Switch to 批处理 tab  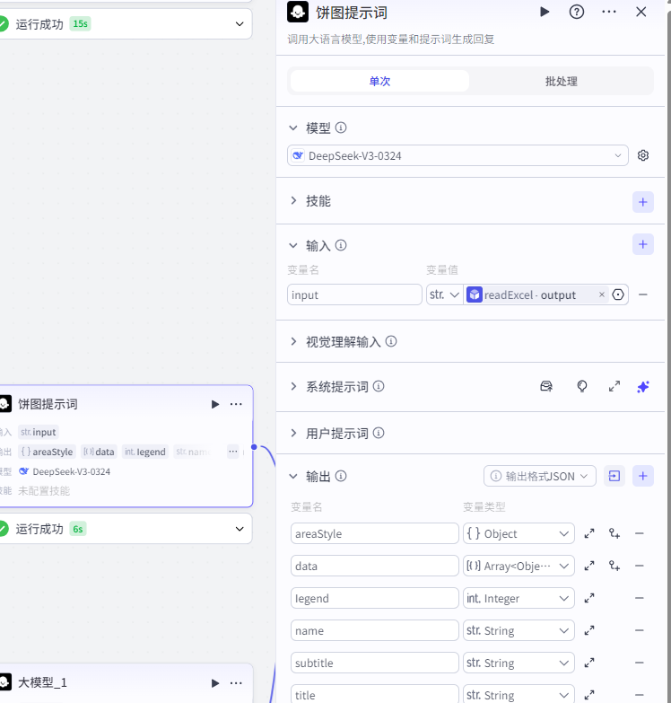pos(562,81)
